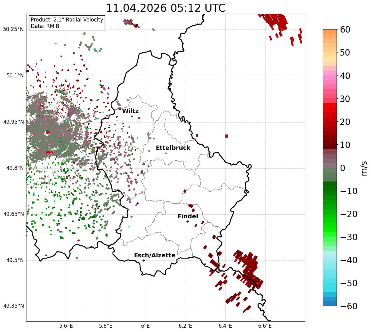Click the Esch/Alzette station cross marker
This screenshot has height=332, width=371.
[144, 260]
